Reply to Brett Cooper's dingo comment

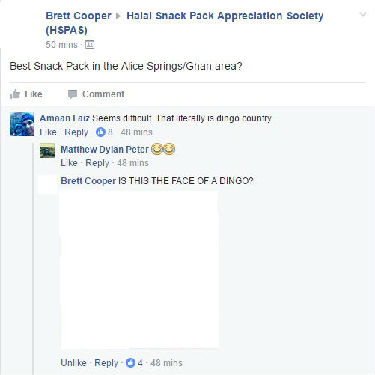pos(106,363)
